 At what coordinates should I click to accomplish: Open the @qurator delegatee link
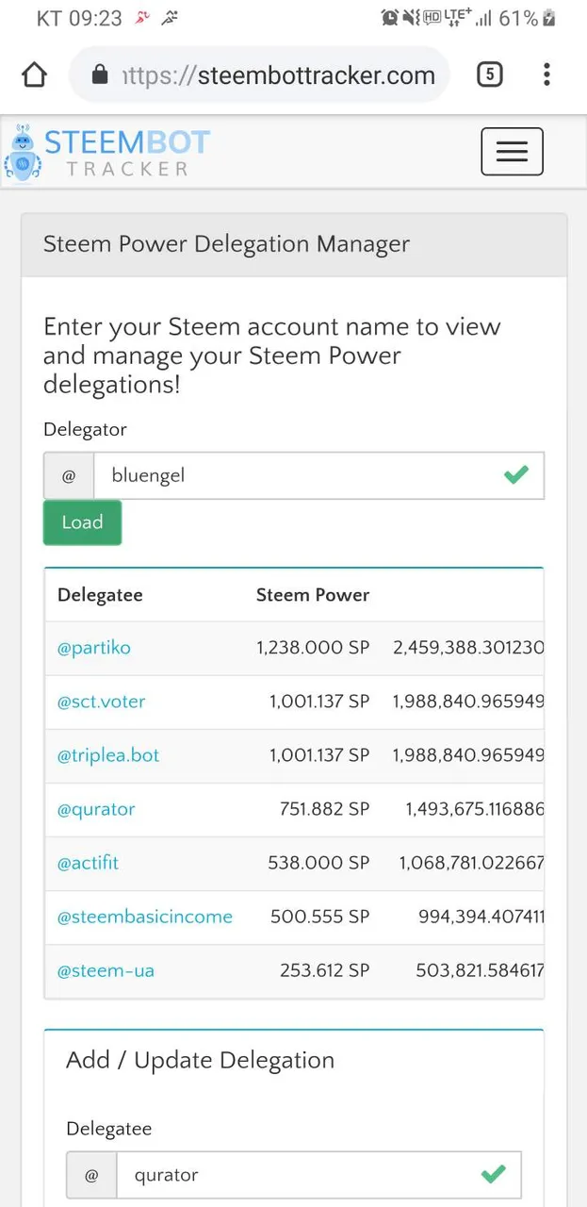(x=96, y=809)
